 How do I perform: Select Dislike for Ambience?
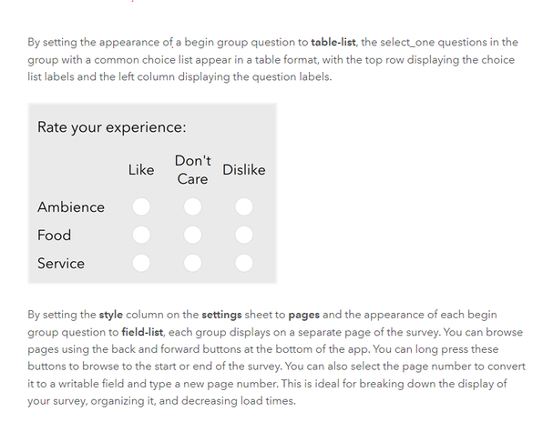[x=243, y=207]
